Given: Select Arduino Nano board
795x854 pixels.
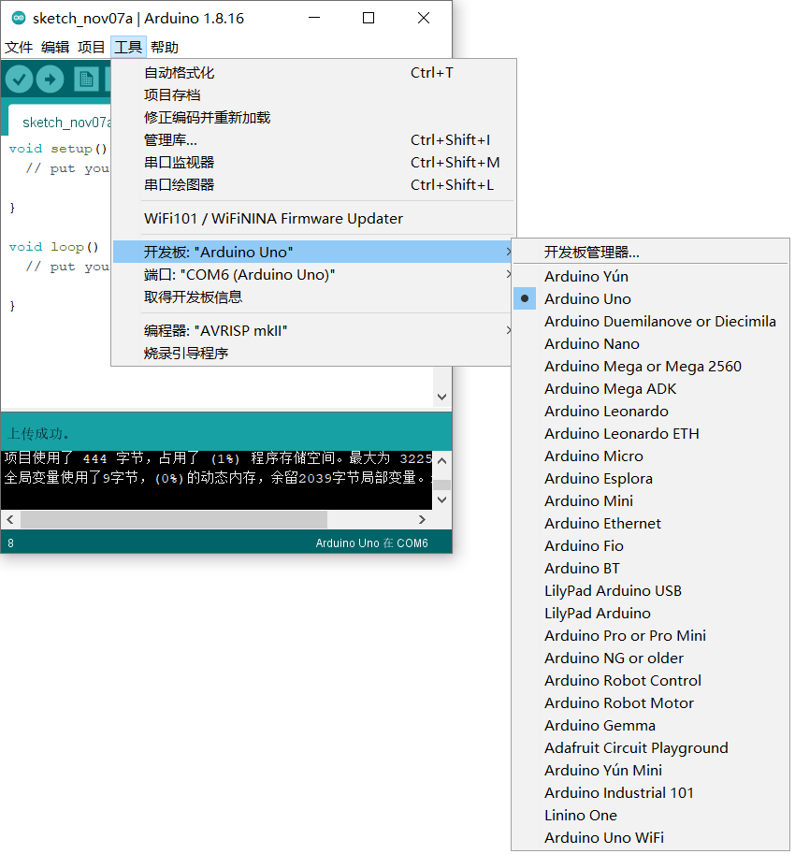Looking at the screenshot, I should click(x=651, y=343).
